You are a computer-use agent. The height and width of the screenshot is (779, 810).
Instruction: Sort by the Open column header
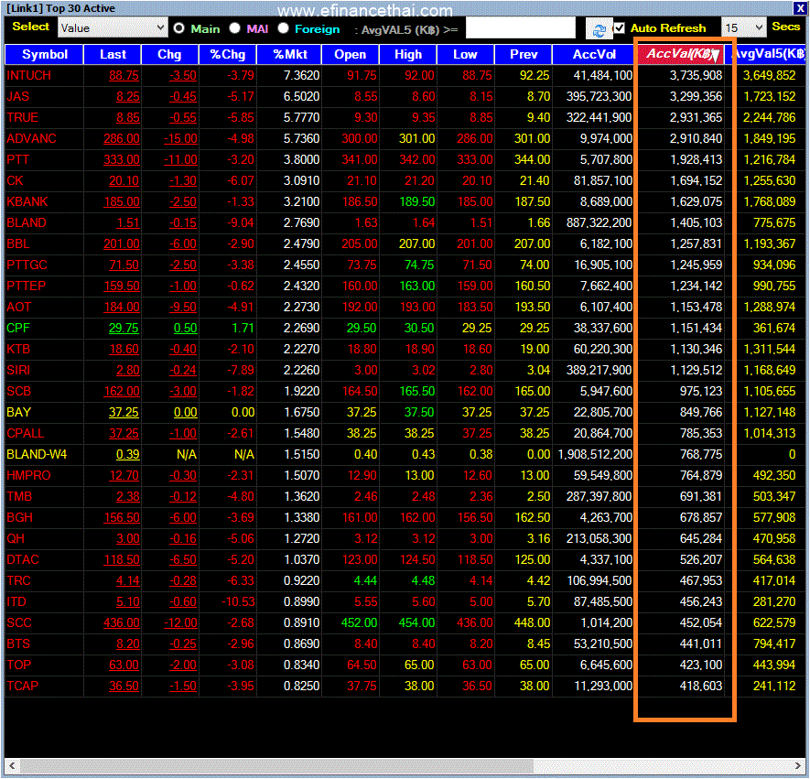pyautogui.click(x=351, y=54)
